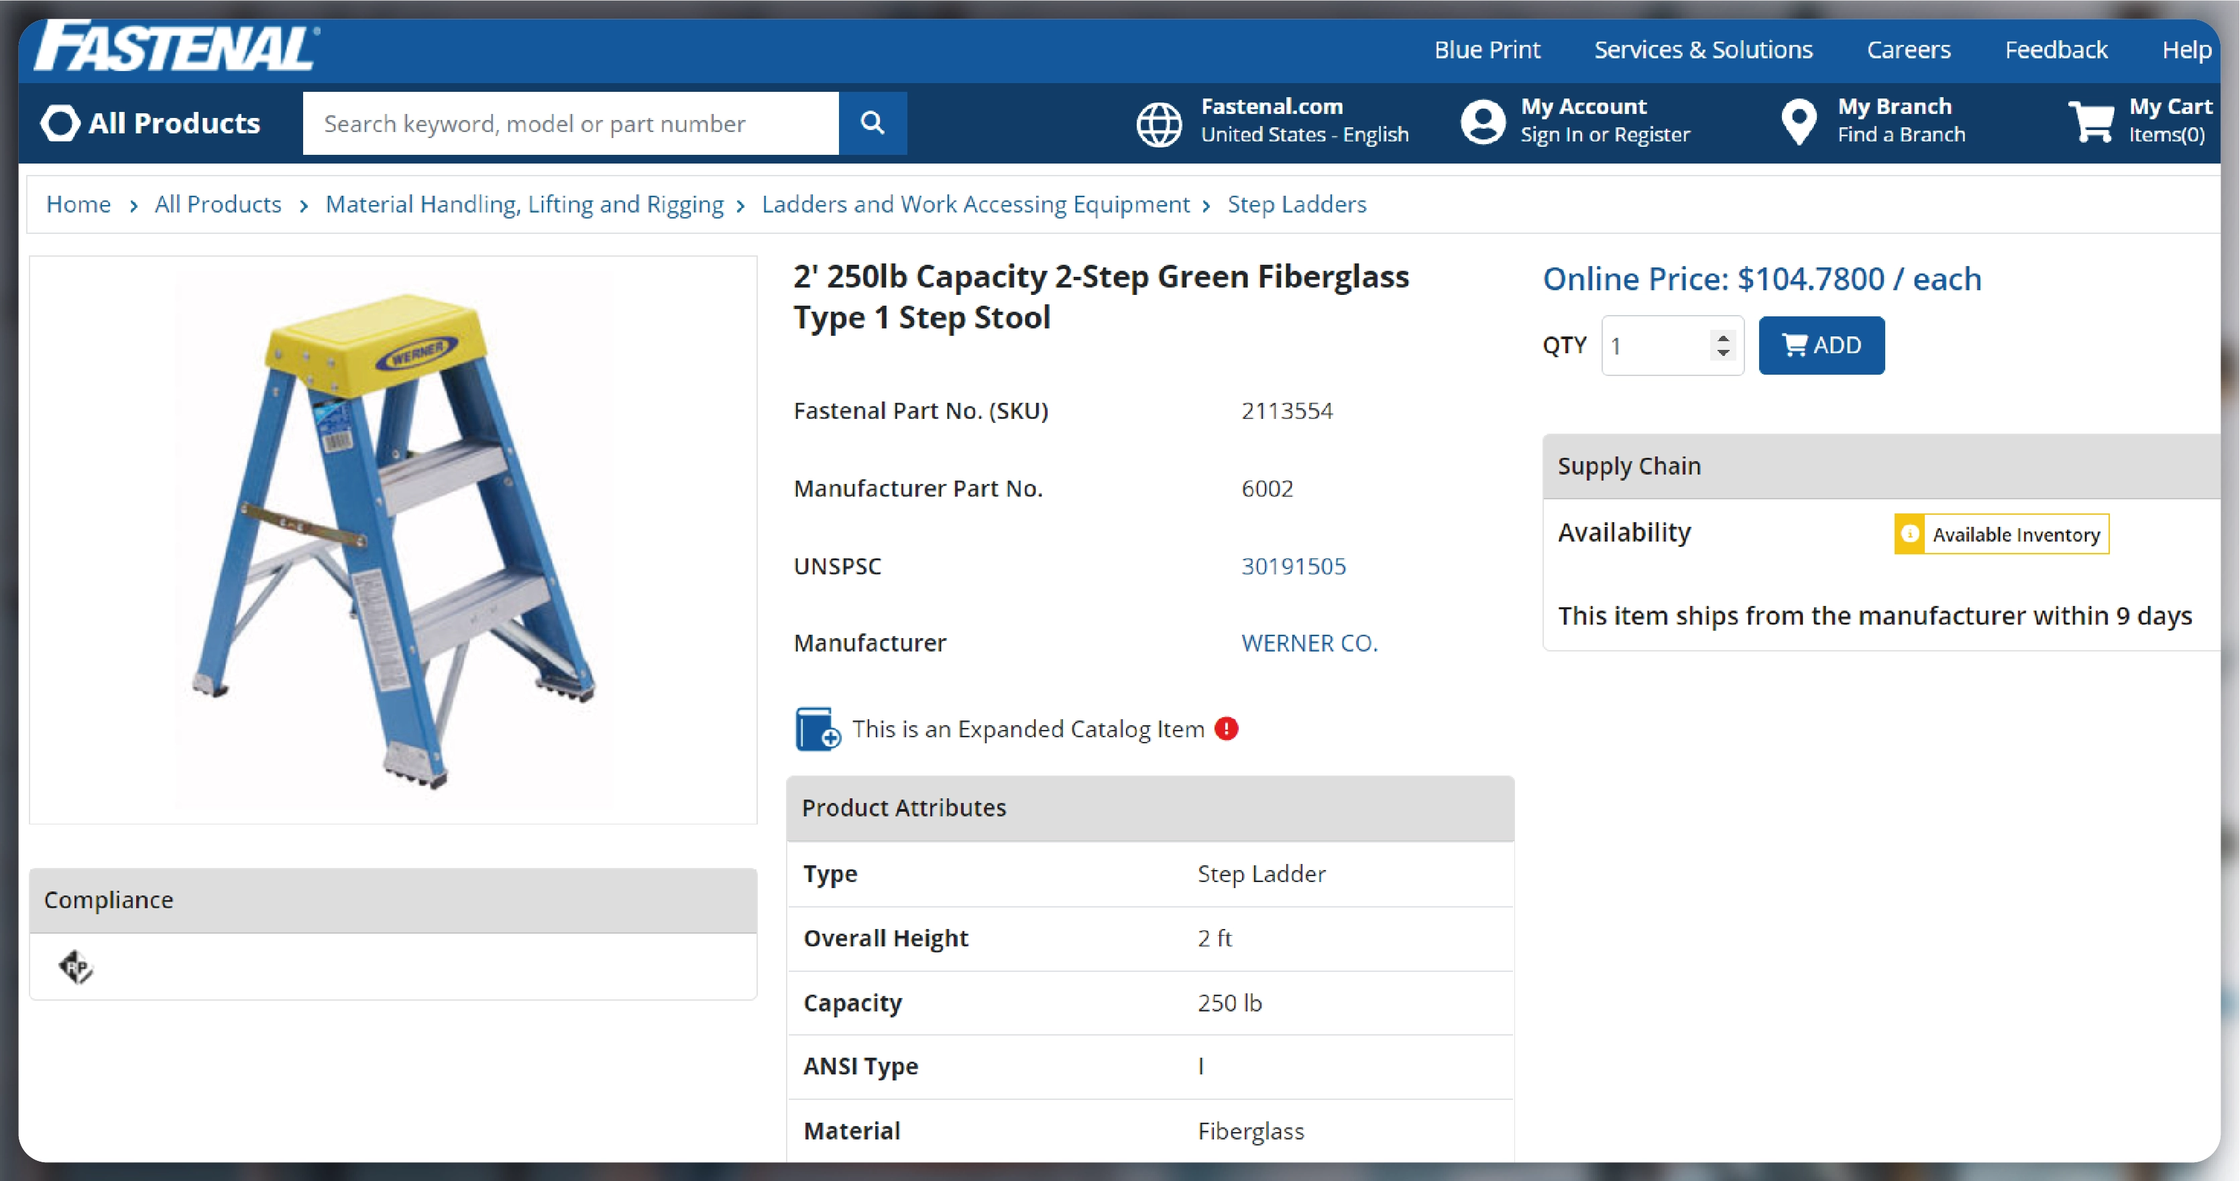Click the step stool product image
2240x1181 pixels.
pyautogui.click(x=393, y=540)
